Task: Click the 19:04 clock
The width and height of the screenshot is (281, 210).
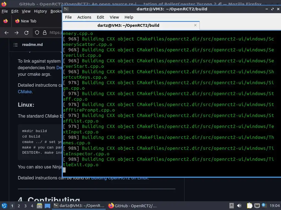Action: tap(275, 206)
